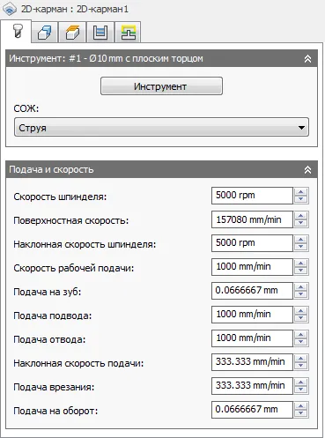Click the Подача врезания input field

coord(252,386)
